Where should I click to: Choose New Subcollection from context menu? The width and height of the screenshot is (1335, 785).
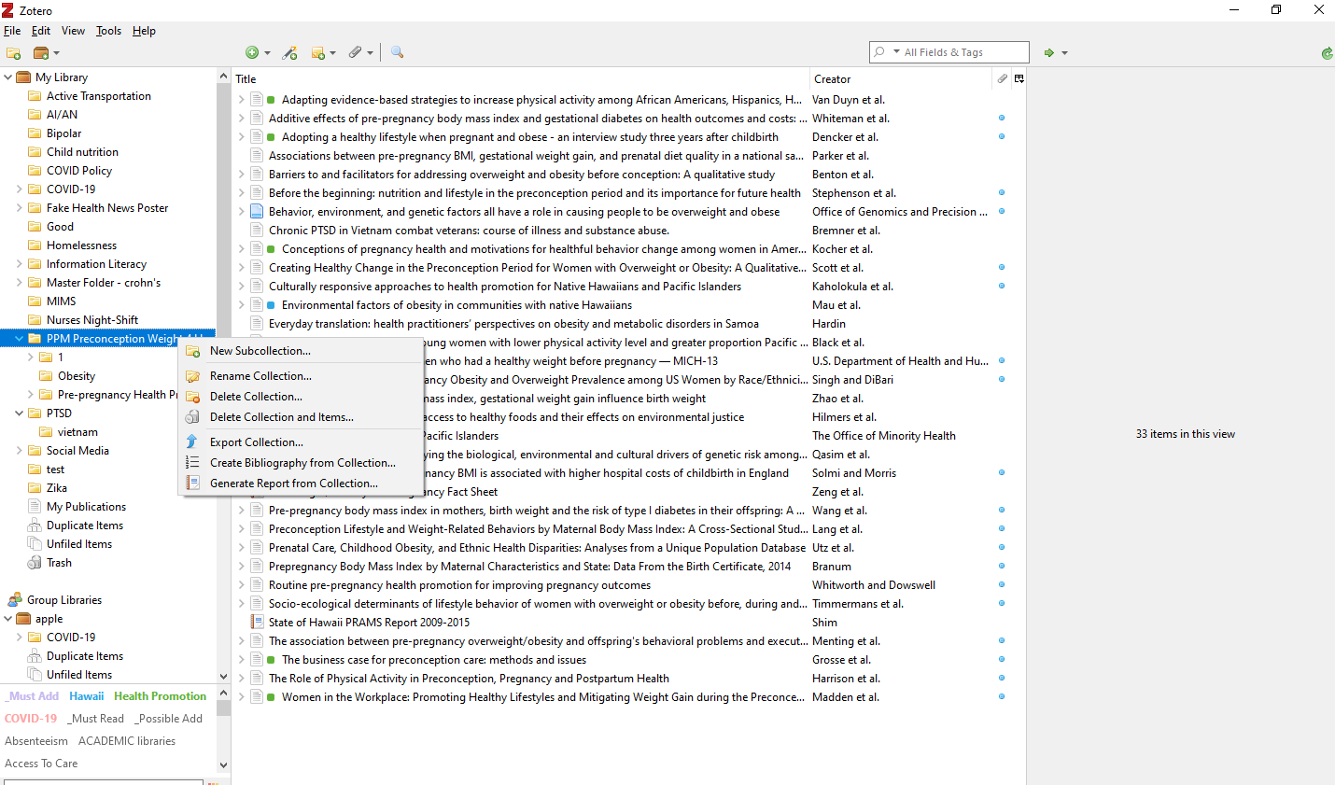coord(302,351)
